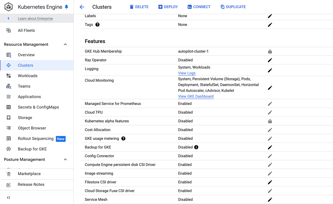Edit Tags with pencil icon

pyautogui.click(x=270, y=25)
